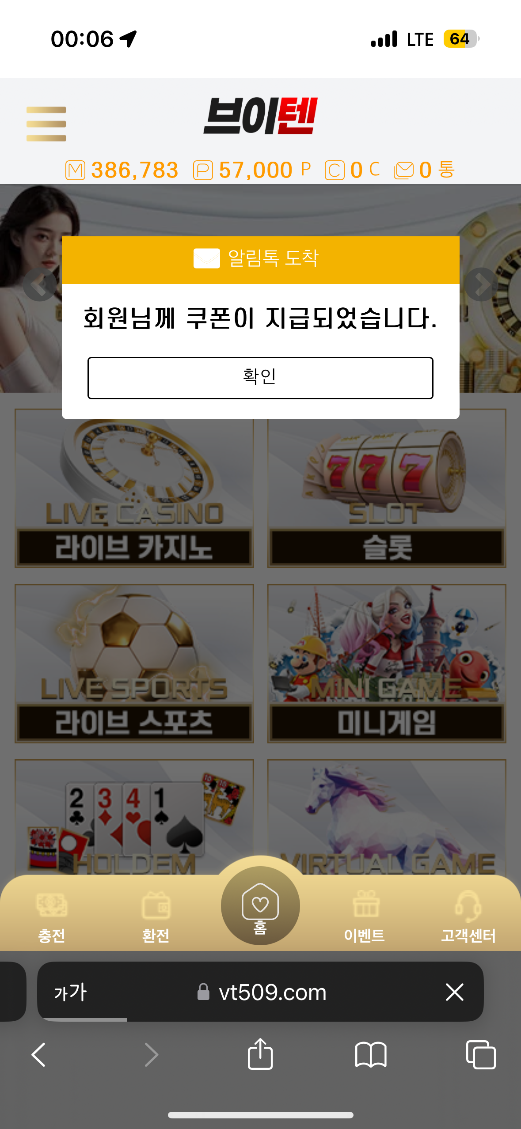Viewport: 521px width, 1129px height.
Task: Tap the 홈 home button
Action: (x=260, y=905)
